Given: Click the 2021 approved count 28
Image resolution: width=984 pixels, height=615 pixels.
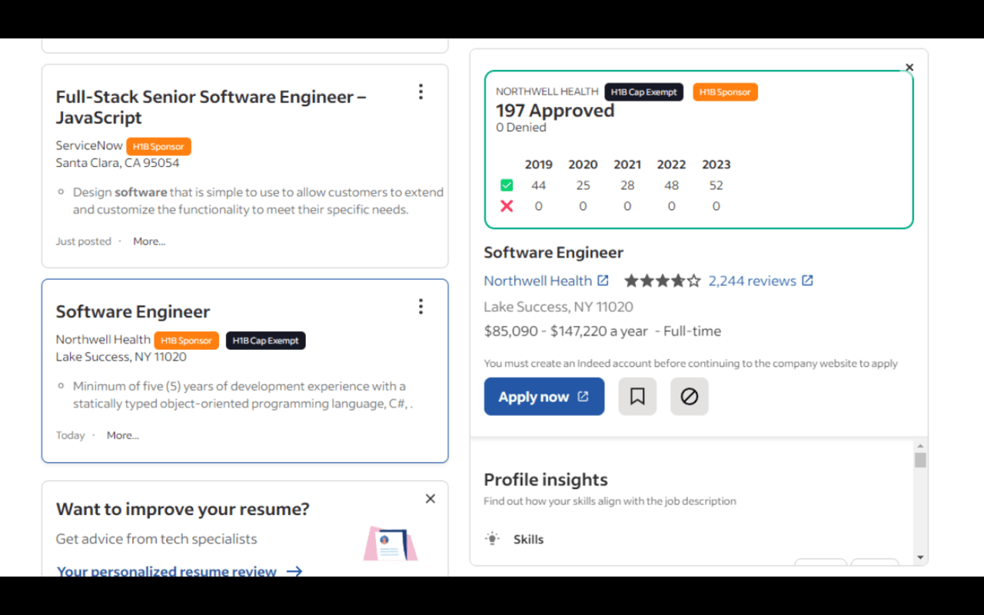Looking at the screenshot, I should (x=627, y=185).
